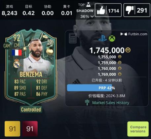
Task: Select the gold 91 version card
Action: (13, 129)
